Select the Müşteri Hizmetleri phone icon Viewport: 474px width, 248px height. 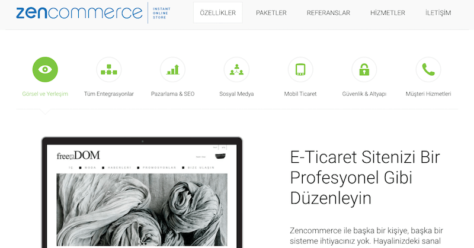tap(428, 69)
